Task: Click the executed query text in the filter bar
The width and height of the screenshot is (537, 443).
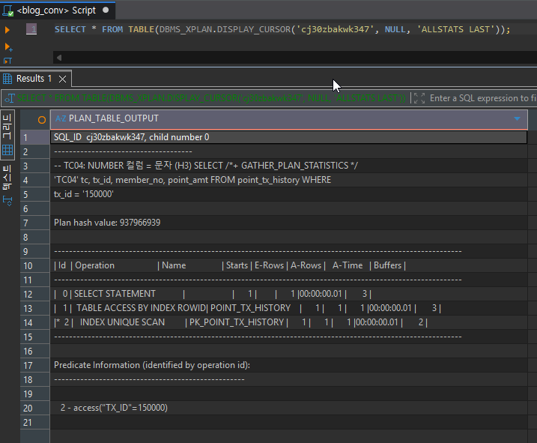Action: coord(211,98)
